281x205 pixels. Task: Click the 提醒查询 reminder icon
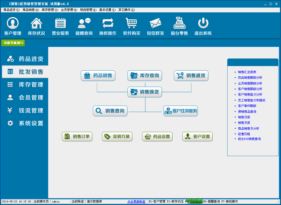click(x=84, y=23)
